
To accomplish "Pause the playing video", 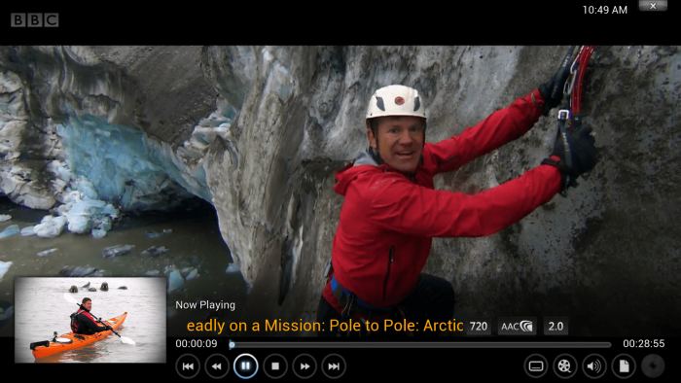I will (246, 366).
